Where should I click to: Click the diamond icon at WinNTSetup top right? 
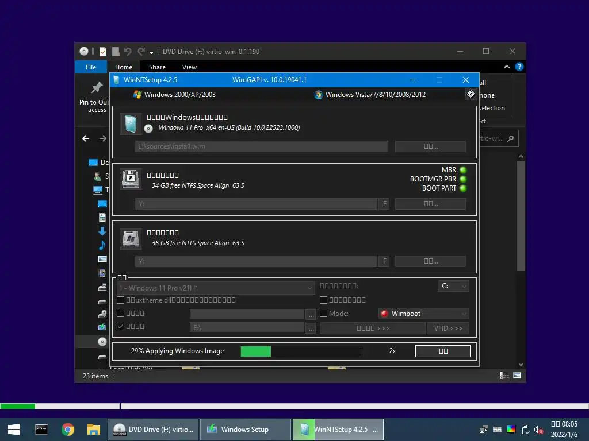[x=471, y=94]
